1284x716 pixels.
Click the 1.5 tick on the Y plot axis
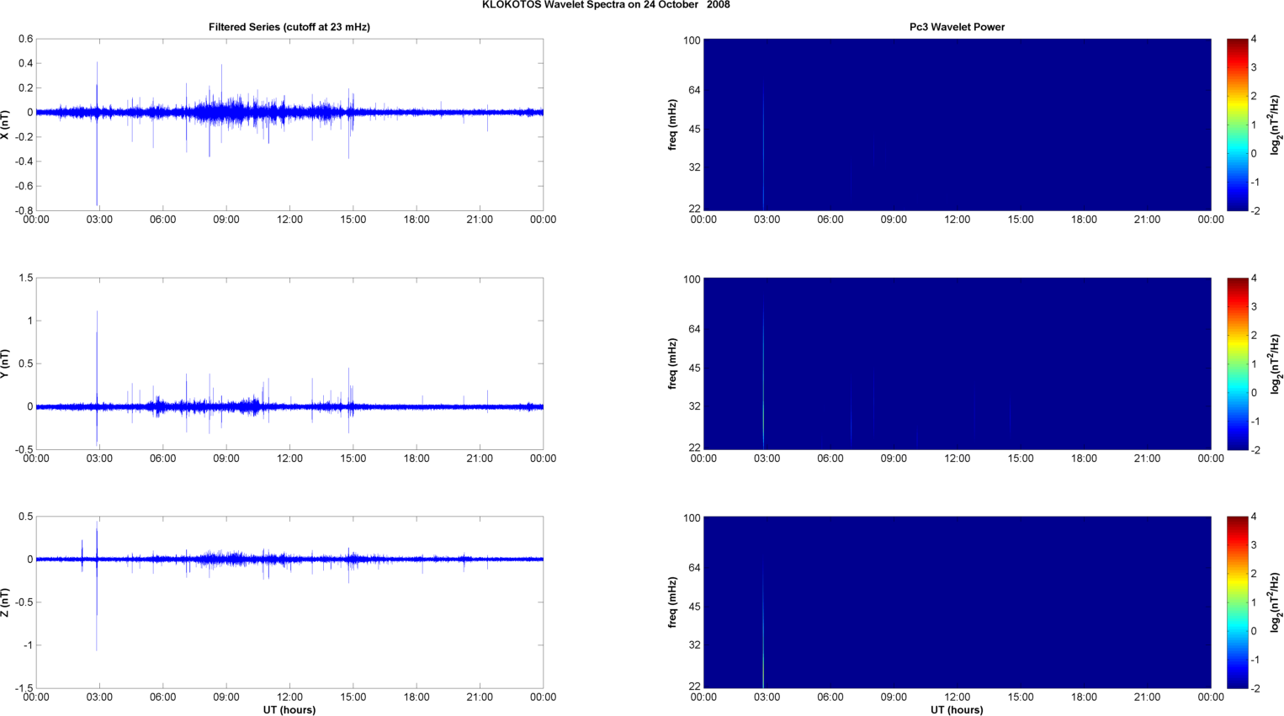[x=26, y=278]
